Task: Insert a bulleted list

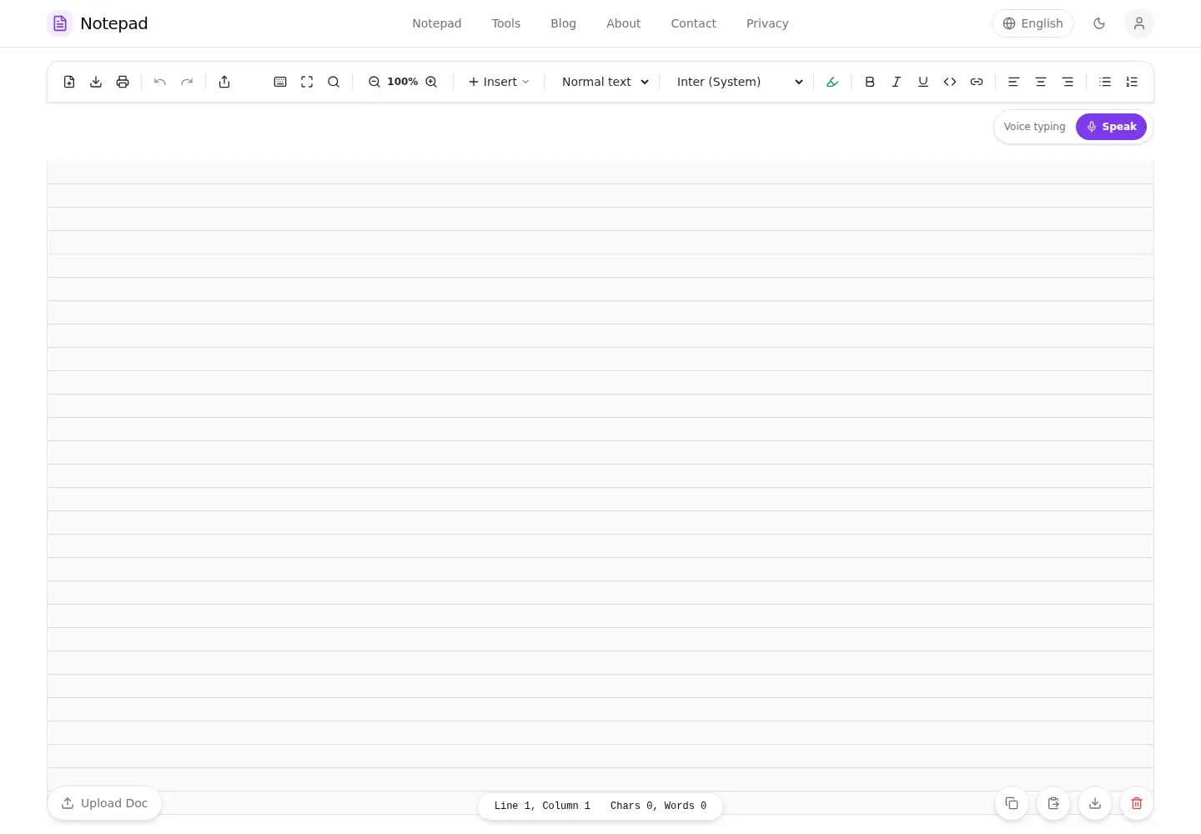Action: pyautogui.click(x=1105, y=82)
